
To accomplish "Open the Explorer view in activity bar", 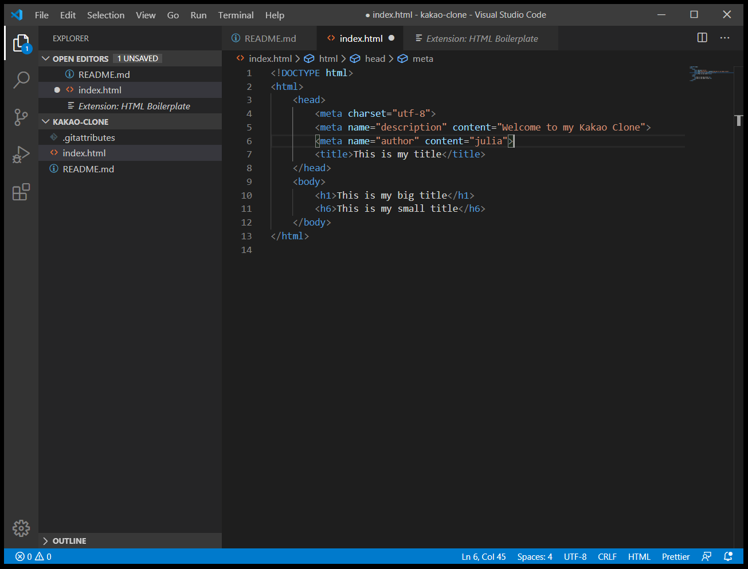I will pos(21,43).
